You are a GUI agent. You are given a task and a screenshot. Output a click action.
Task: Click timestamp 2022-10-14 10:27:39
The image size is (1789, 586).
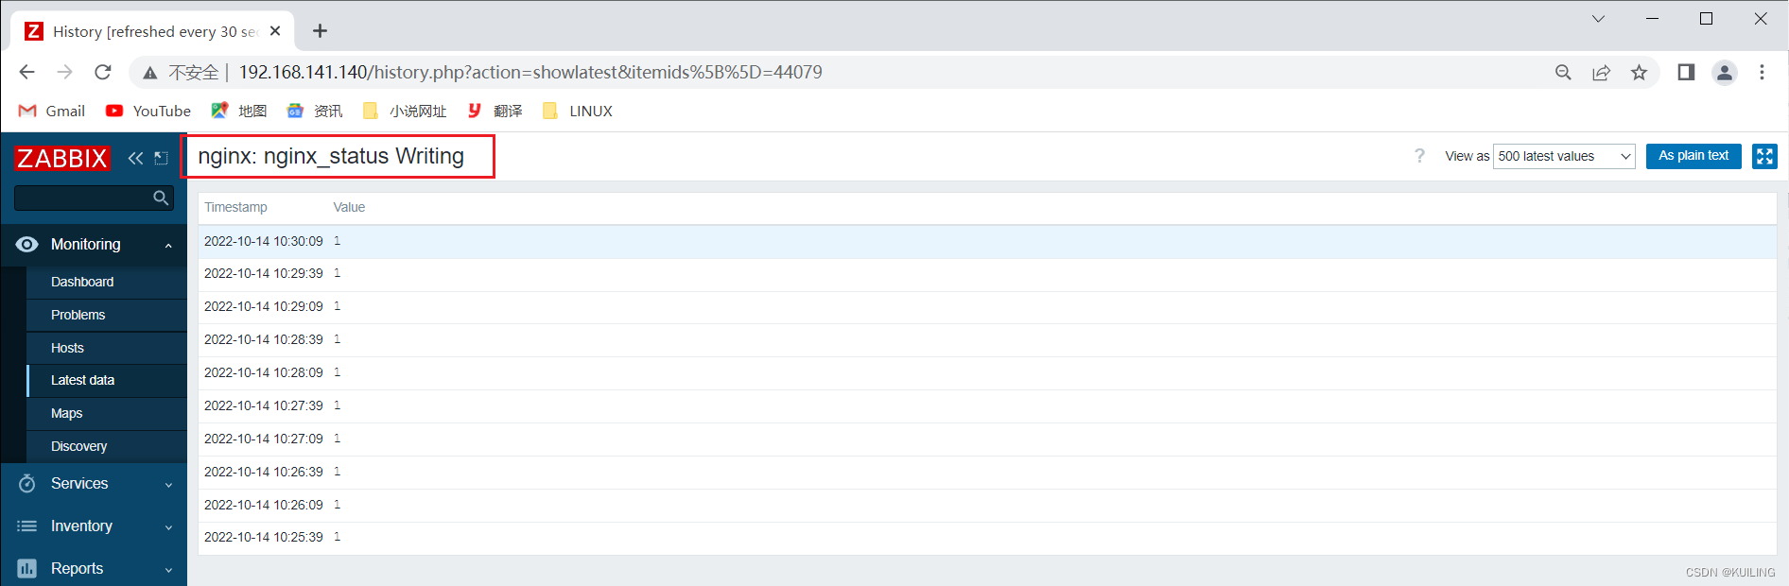pyautogui.click(x=264, y=405)
